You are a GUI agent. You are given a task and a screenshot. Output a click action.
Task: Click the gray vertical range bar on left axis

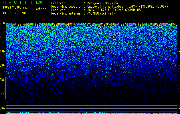[6, 88]
